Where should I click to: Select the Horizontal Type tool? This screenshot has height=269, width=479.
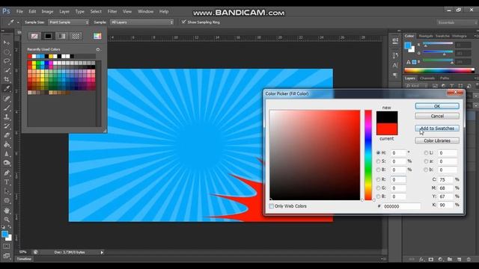[7, 182]
